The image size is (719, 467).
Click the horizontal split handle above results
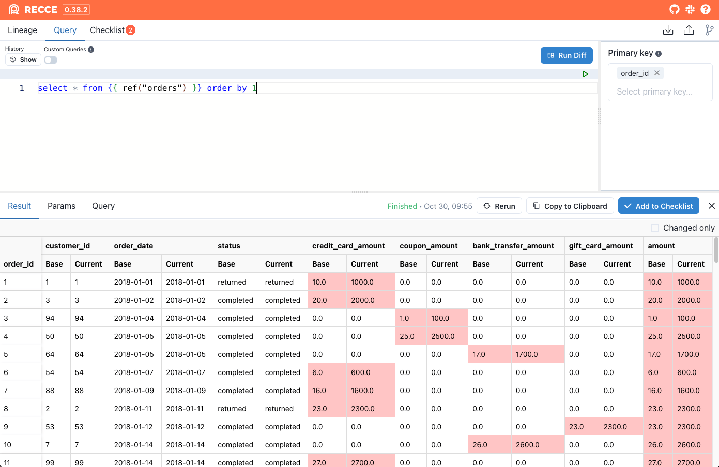(x=359, y=192)
